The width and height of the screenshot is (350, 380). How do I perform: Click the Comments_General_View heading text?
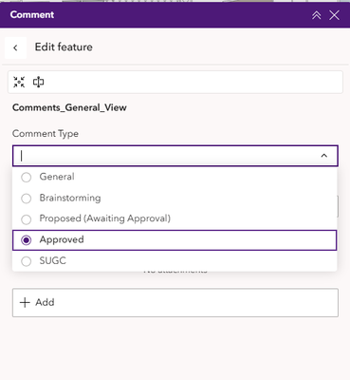[69, 108]
